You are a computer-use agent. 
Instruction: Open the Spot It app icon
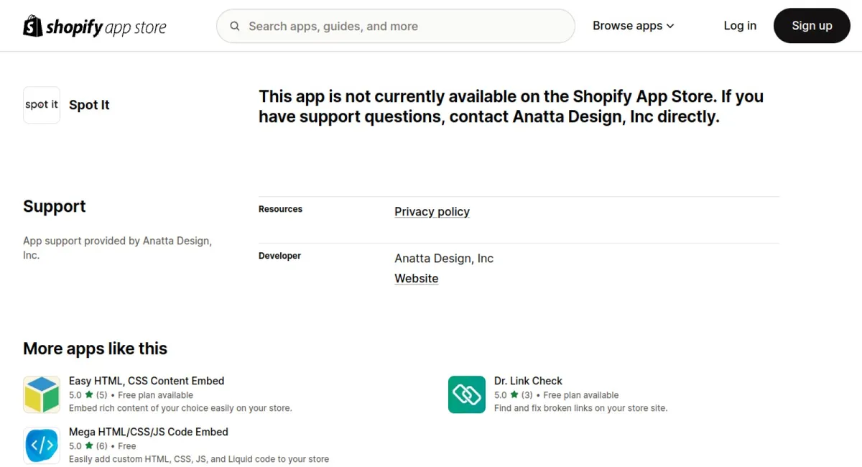[42, 105]
